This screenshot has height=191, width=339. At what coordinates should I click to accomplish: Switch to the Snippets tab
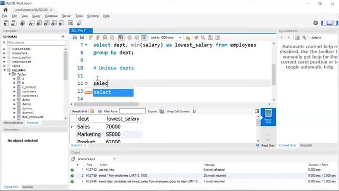[306, 145]
